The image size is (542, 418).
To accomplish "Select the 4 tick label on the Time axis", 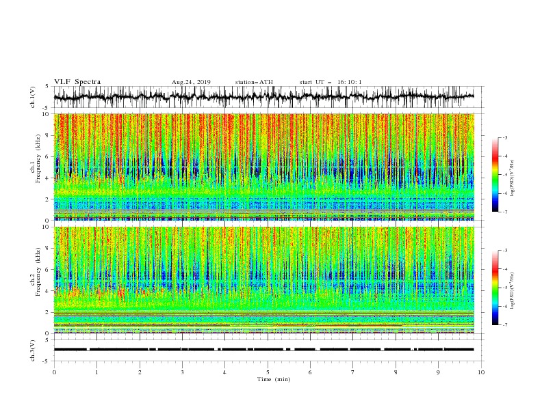I will click(x=224, y=372).
